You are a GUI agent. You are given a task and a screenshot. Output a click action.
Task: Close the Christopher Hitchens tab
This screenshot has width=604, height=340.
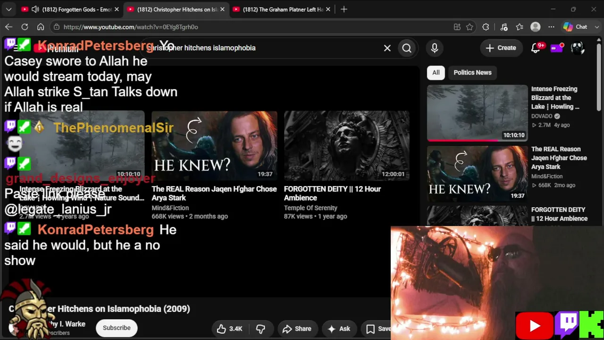[222, 9]
